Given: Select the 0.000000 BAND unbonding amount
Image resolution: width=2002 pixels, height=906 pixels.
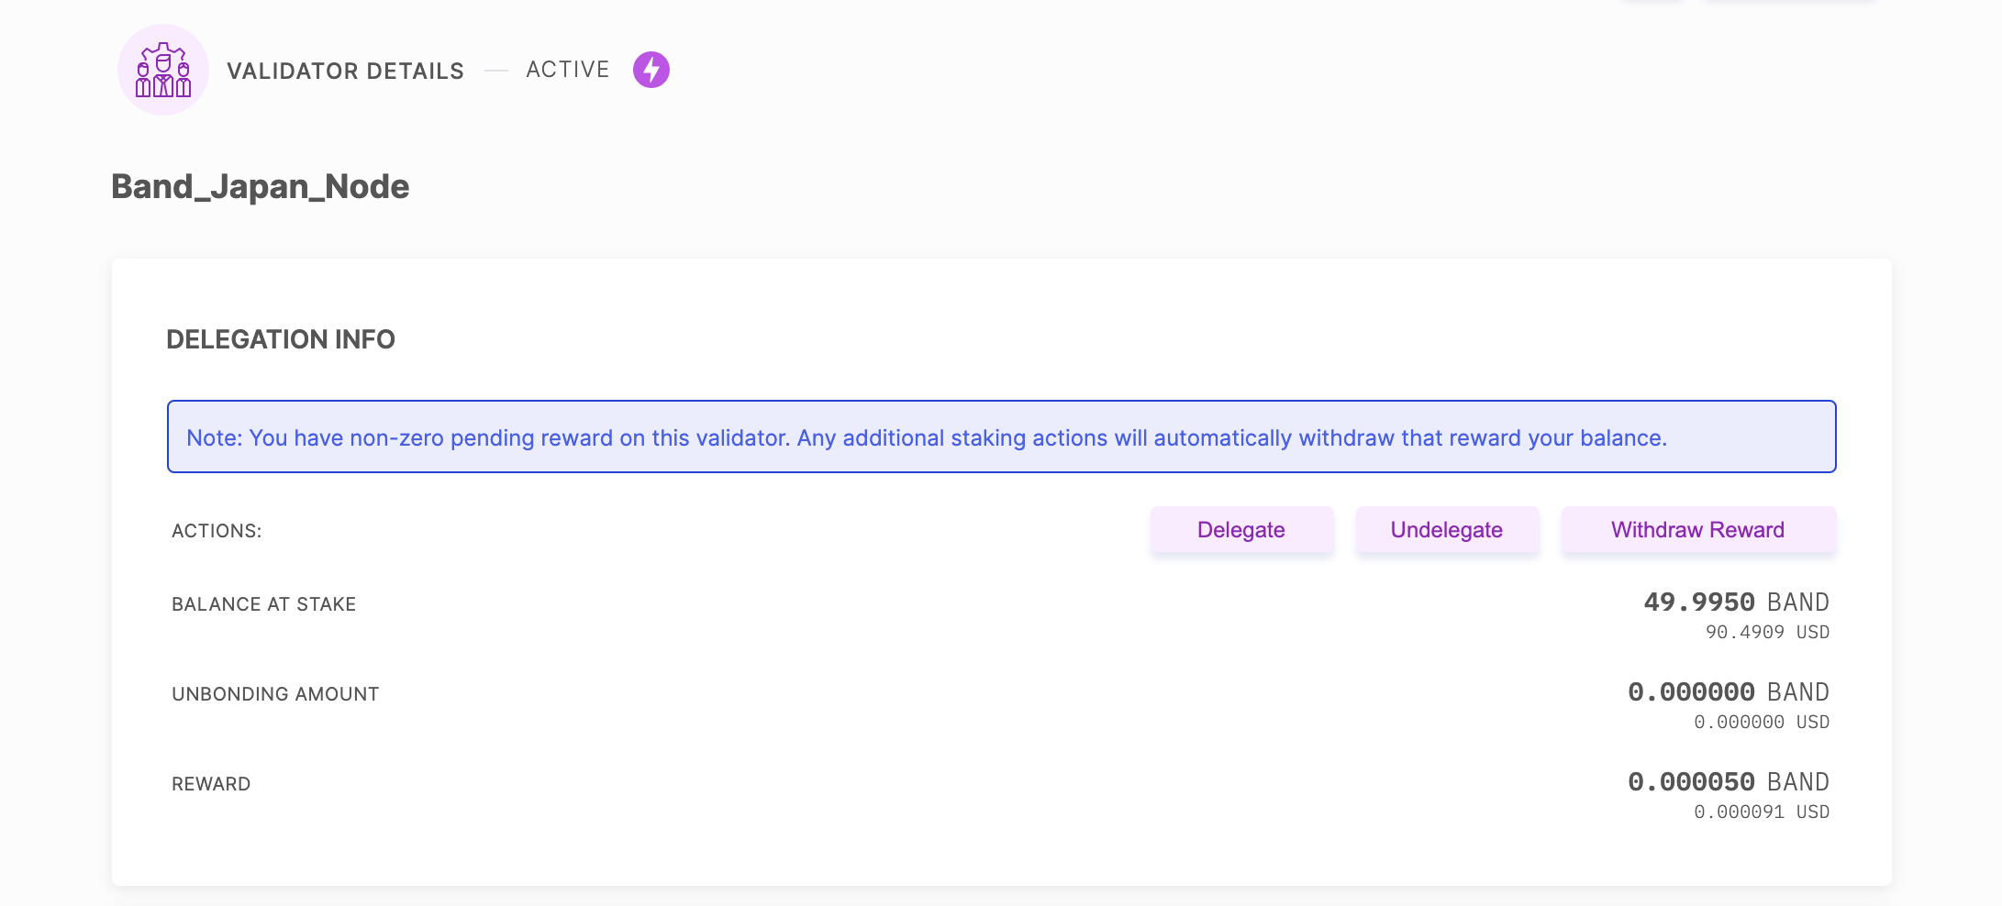Looking at the screenshot, I should coord(1729,692).
